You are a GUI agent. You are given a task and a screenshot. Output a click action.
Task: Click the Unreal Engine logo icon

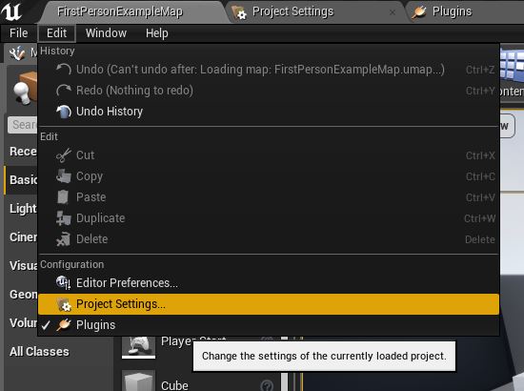[x=11, y=11]
